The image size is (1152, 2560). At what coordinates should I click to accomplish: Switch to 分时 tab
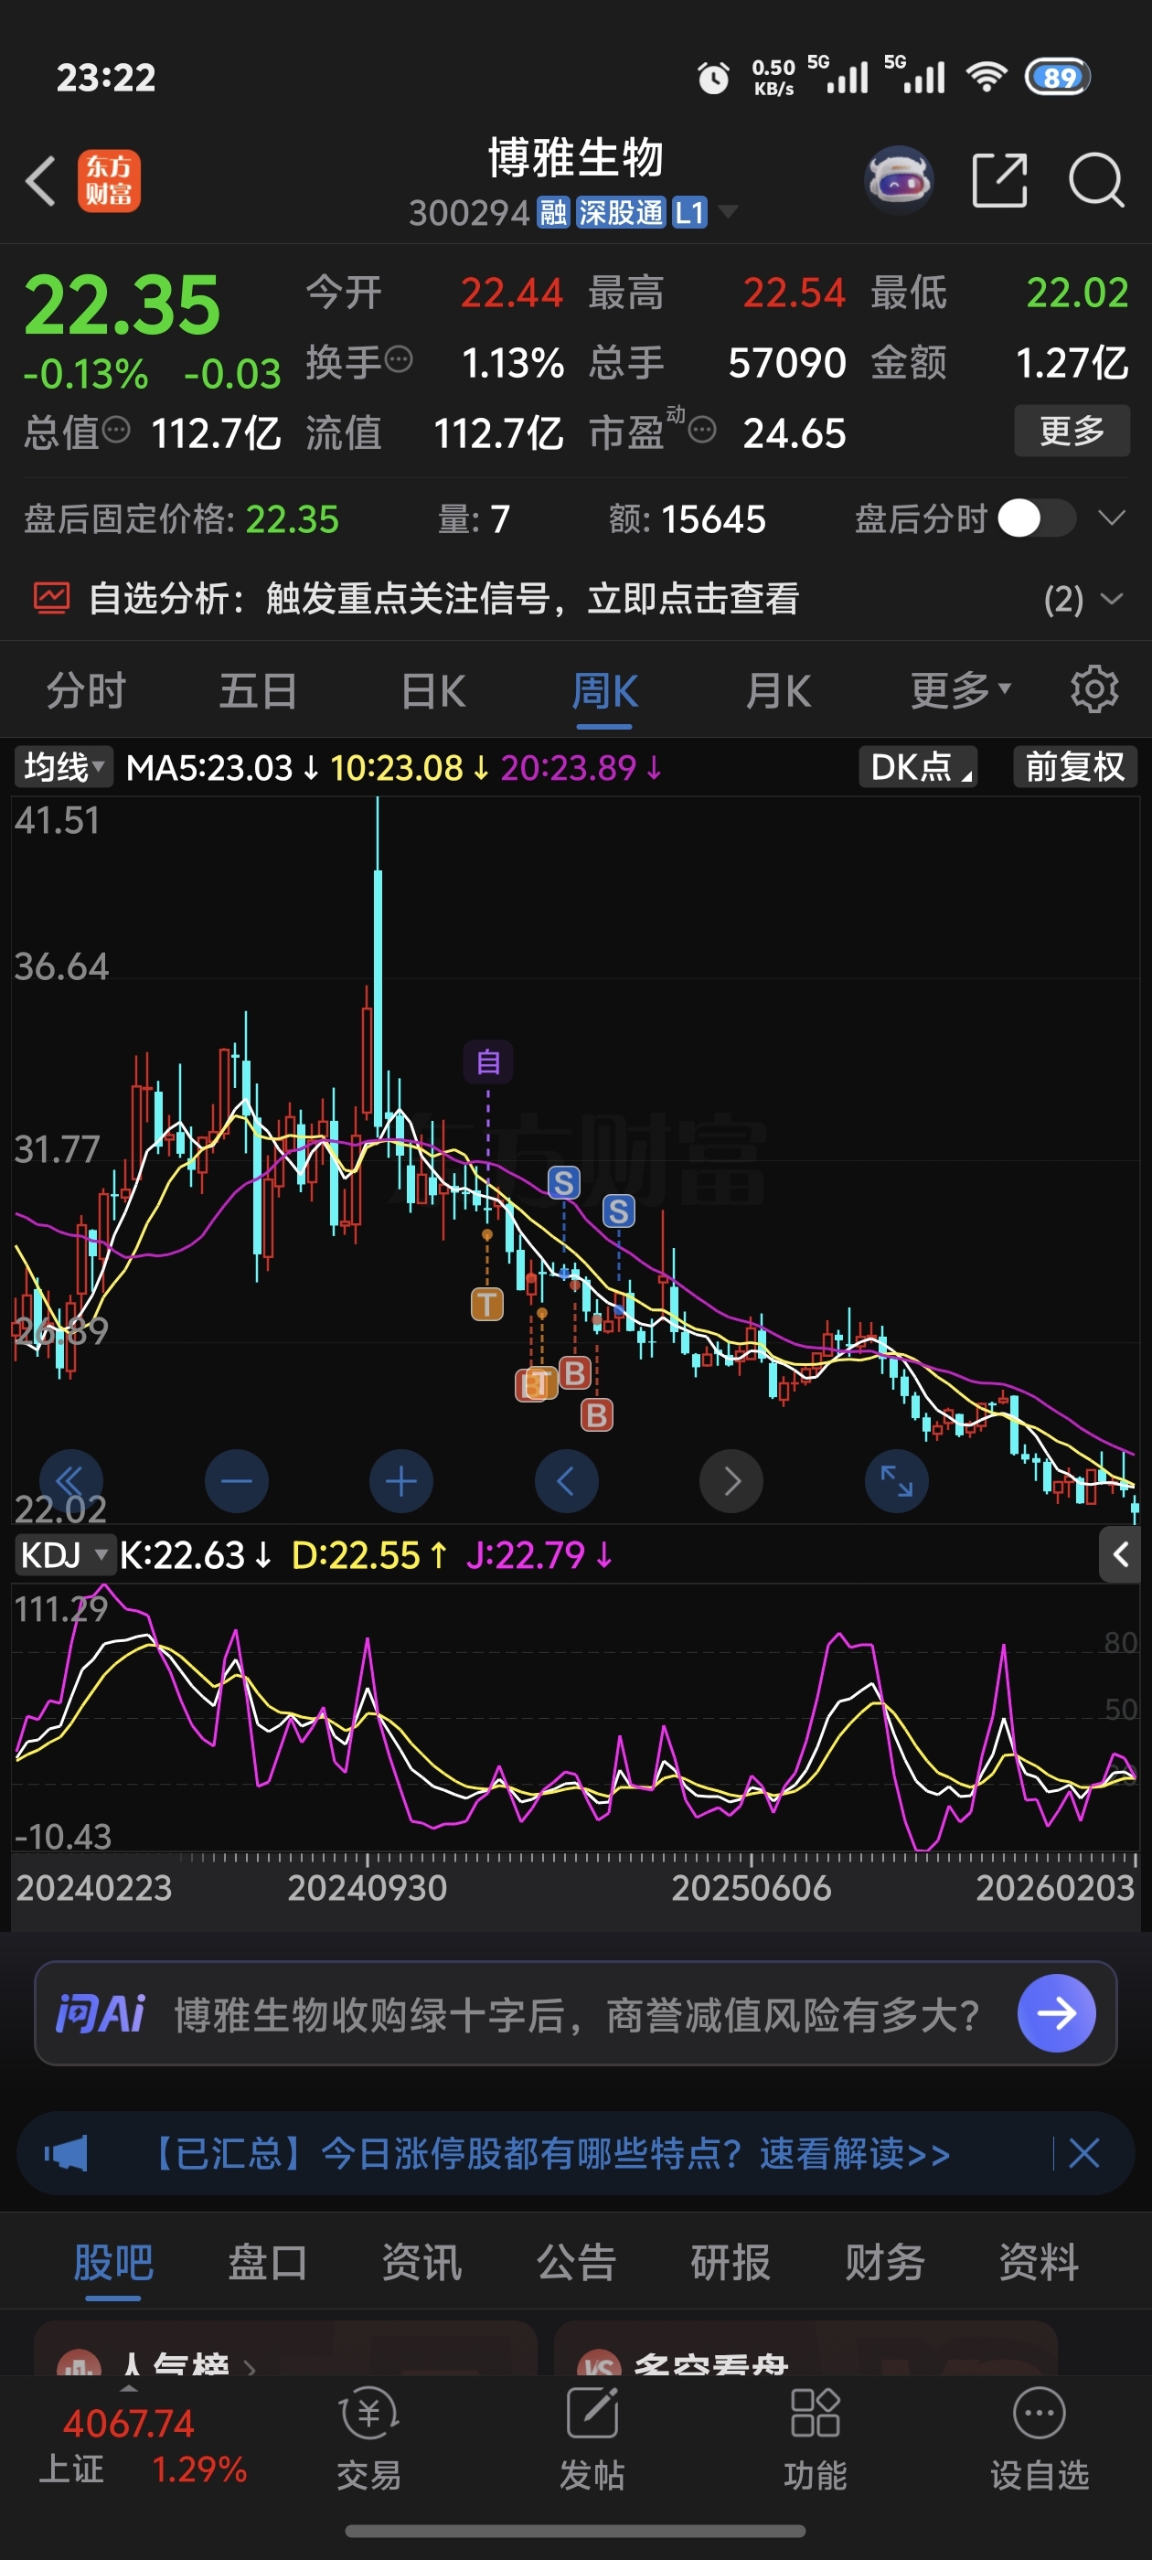pos(87,689)
